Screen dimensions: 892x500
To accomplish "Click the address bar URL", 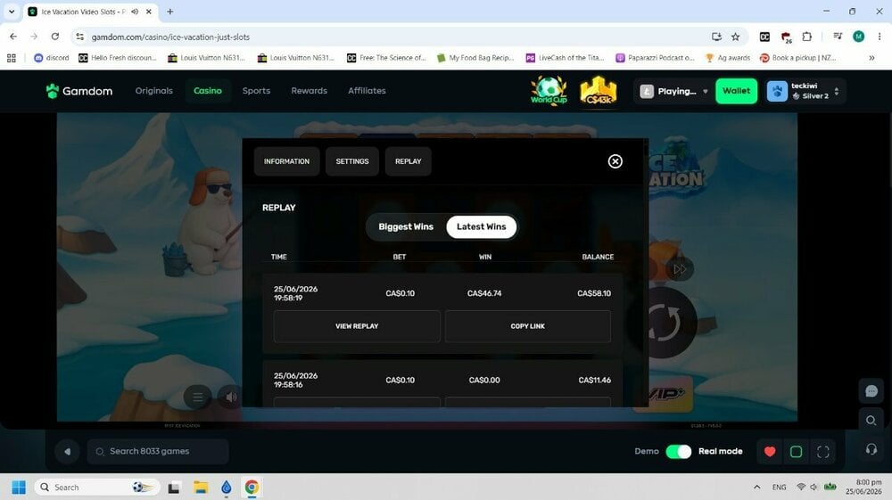I will click(170, 37).
